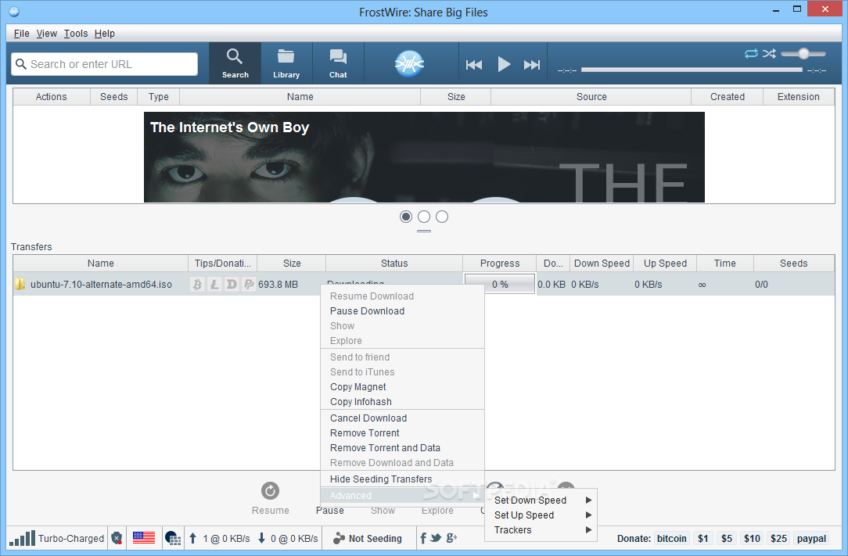Select the first promo slide radio button
This screenshot has height=556, width=848.
point(405,217)
